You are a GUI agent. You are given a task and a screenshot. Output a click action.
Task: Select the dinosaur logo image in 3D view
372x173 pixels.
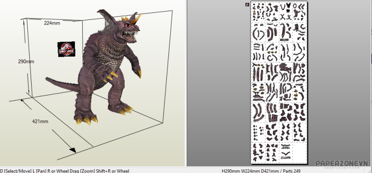pos(66,49)
